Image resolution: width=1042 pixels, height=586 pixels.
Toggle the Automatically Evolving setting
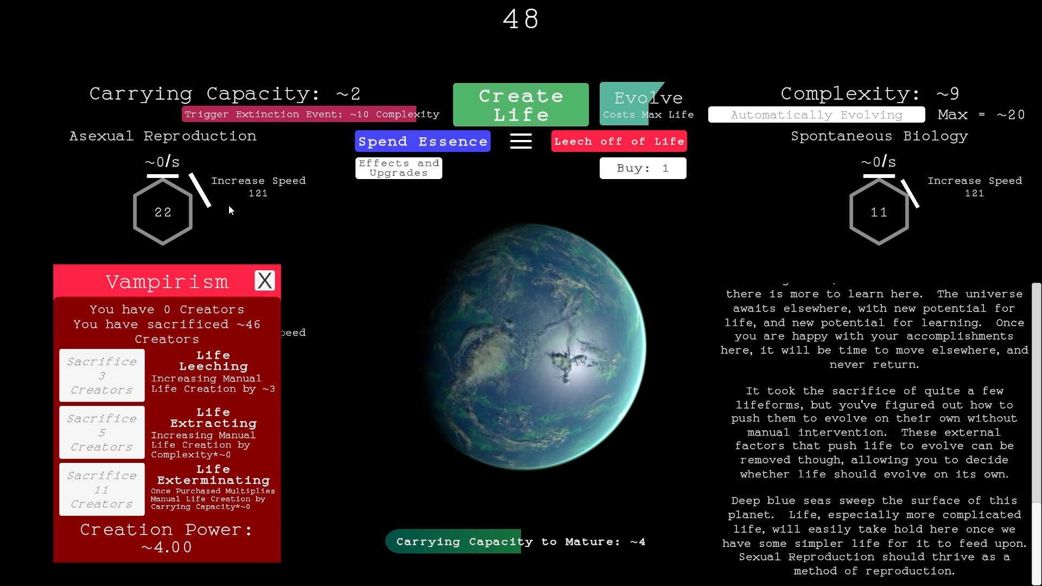point(816,114)
